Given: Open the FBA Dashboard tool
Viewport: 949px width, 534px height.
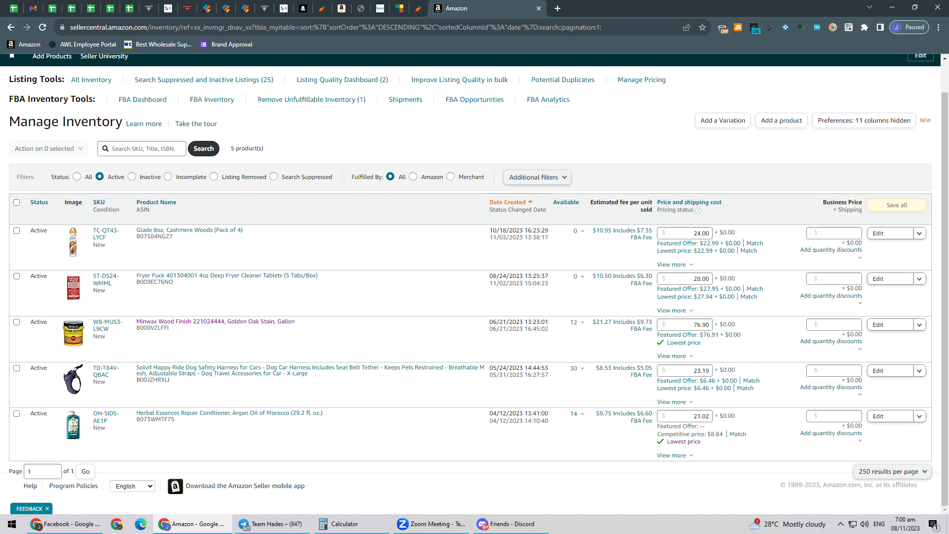Looking at the screenshot, I should point(142,99).
